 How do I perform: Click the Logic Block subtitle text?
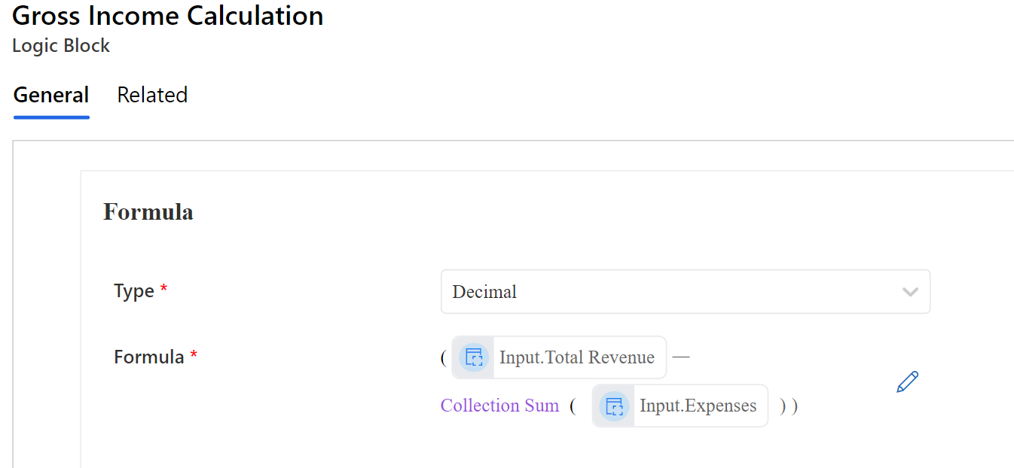(x=61, y=46)
